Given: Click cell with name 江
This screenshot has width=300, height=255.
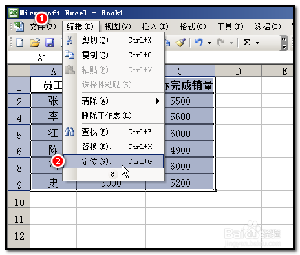Looking at the screenshot, I should [x=47, y=133].
